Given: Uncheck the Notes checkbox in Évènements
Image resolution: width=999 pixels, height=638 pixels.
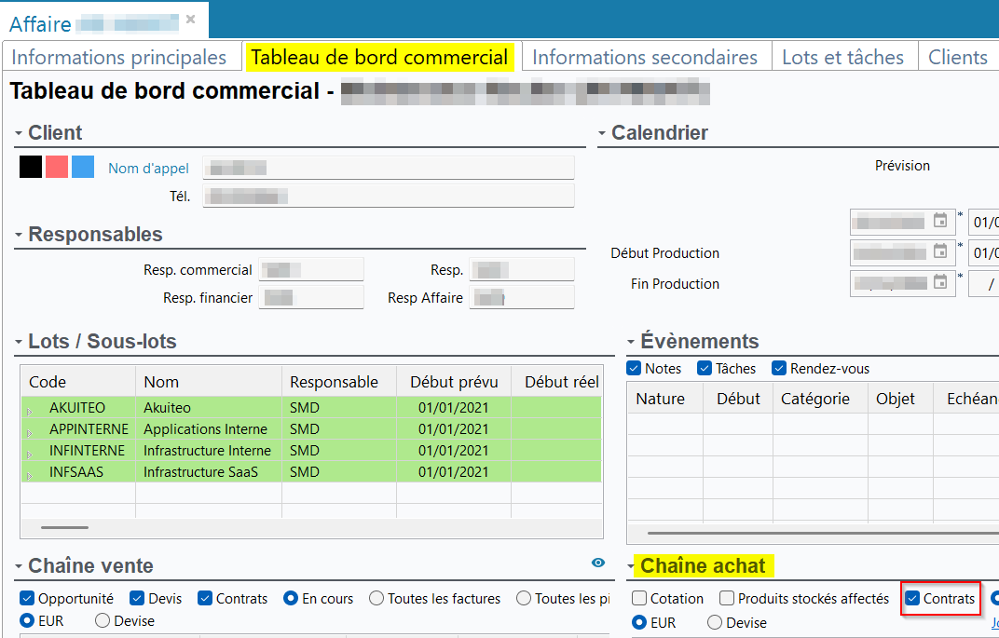Looking at the screenshot, I should click(635, 369).
